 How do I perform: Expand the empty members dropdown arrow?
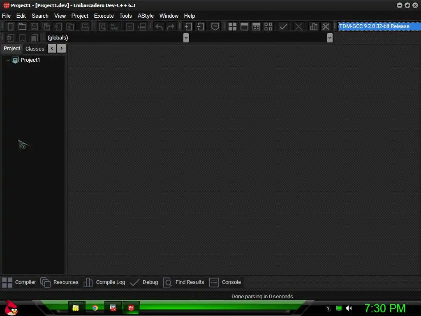(330, 38)
